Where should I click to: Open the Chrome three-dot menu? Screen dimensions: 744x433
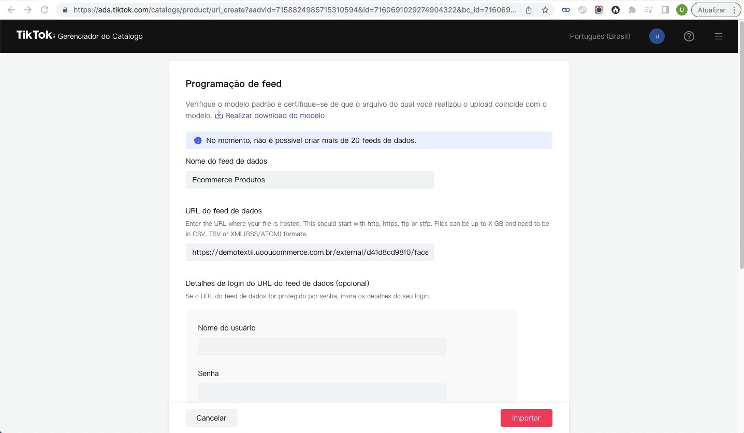click(734, 10)
